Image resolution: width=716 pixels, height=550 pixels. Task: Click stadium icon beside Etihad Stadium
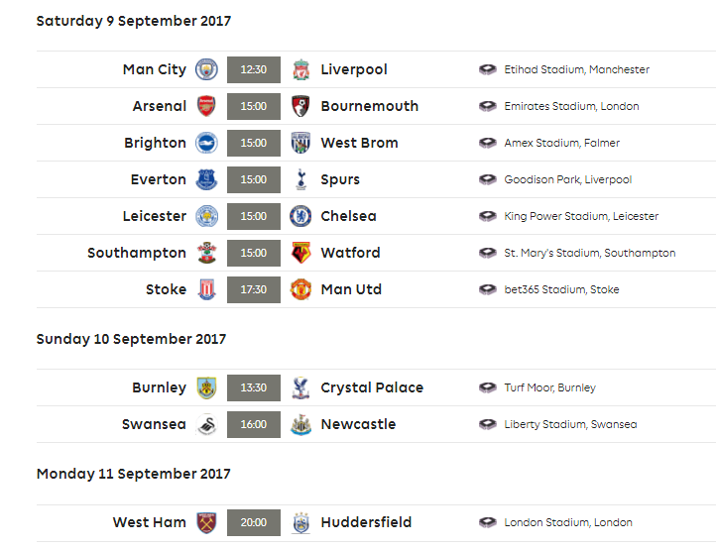point(488,69)
